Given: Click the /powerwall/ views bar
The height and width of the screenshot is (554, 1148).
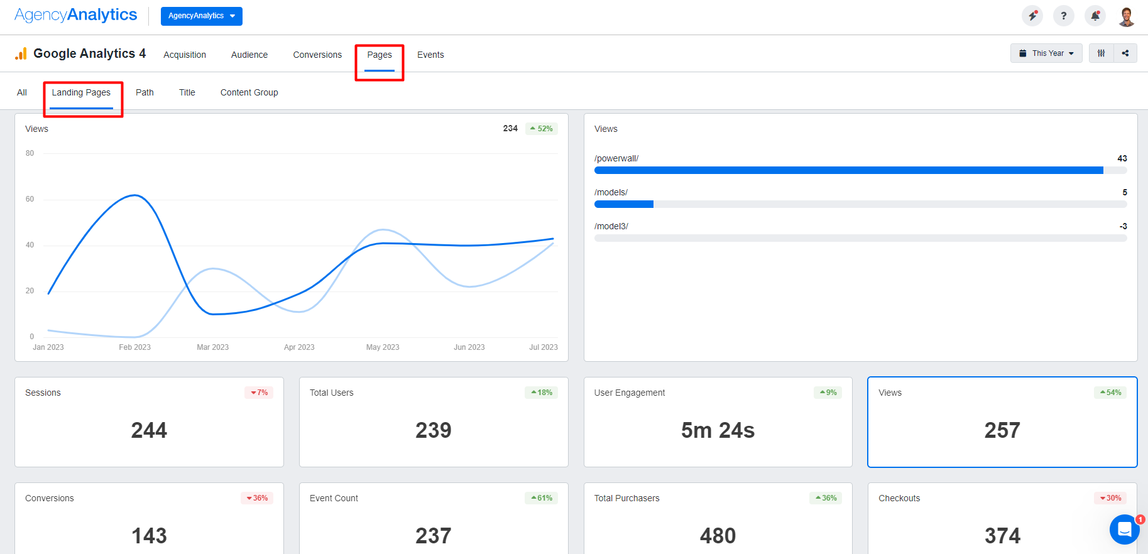Looking at the screenshot, I should [x=860, y=170].
